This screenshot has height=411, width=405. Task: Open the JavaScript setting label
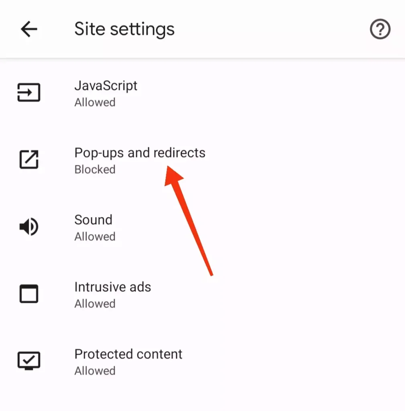click(106, 86)
